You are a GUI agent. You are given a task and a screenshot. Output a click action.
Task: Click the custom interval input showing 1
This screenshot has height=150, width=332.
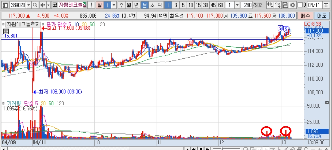point(230,5)
